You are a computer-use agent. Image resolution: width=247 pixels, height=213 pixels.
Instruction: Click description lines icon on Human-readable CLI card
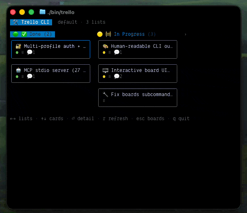109,52
